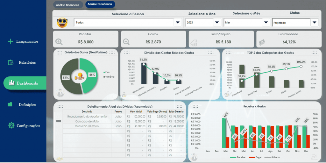Click the Gastos R$ 2.870 value
Viewport: 326px width, 163px height.
153,42
